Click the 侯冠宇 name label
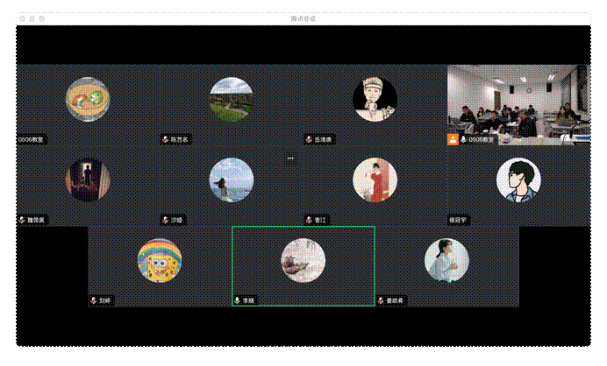 tap(460, 220)
